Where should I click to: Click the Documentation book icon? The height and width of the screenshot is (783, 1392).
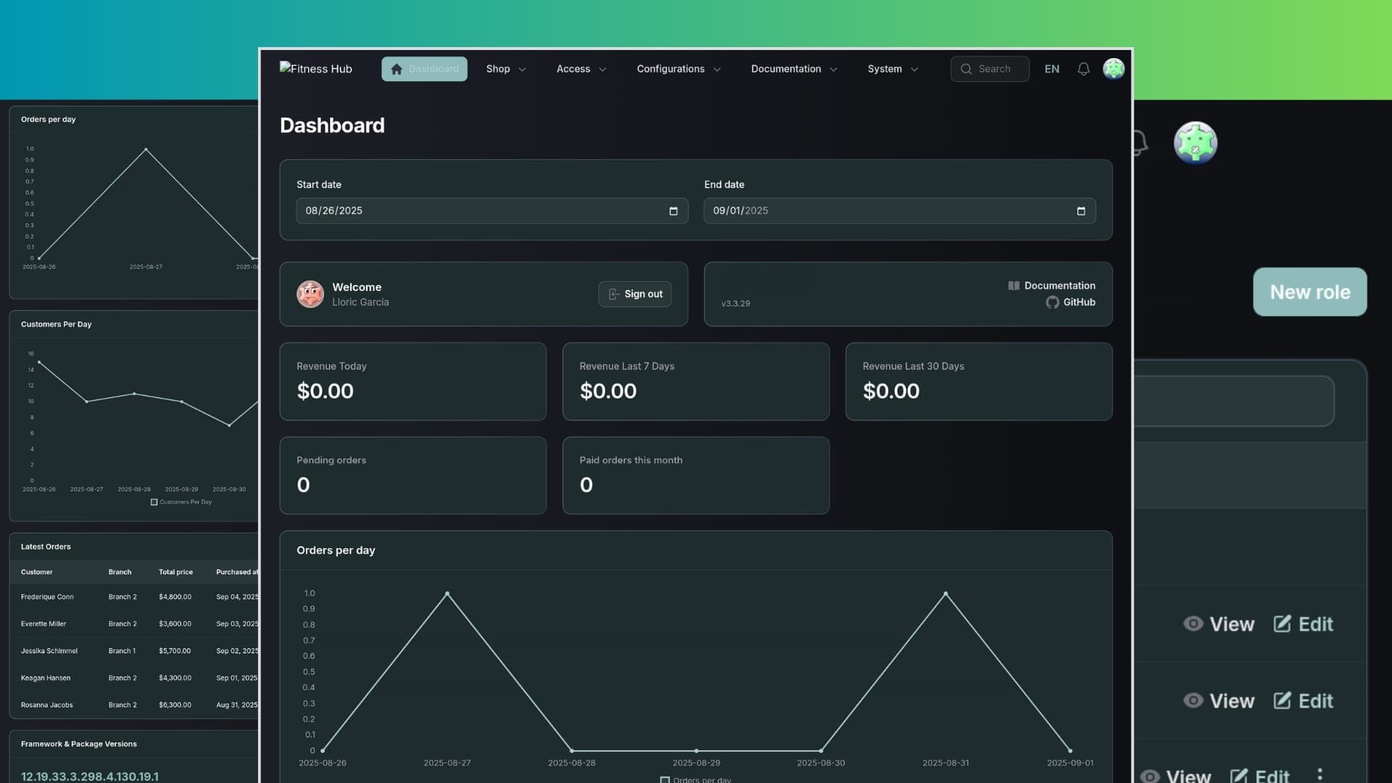[1013, 285]
